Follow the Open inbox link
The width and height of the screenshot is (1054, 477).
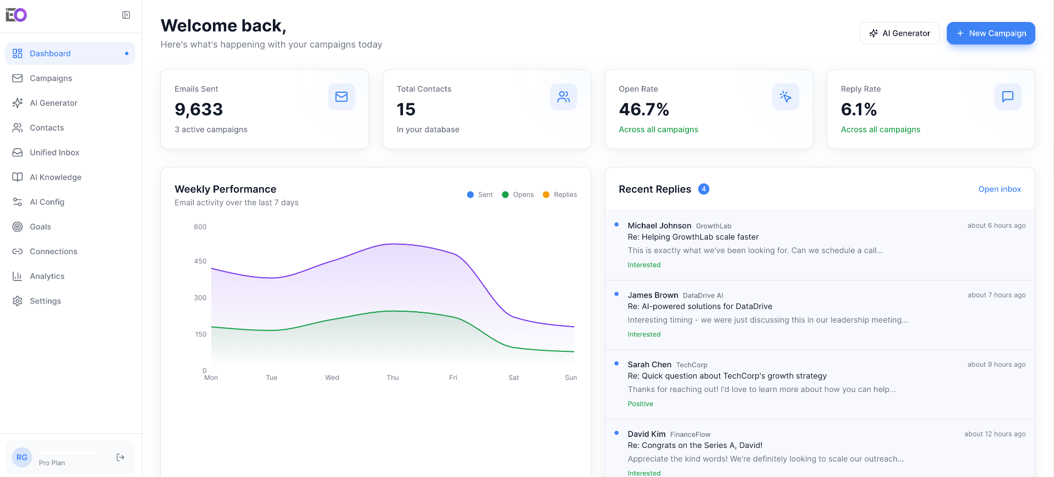999,189
